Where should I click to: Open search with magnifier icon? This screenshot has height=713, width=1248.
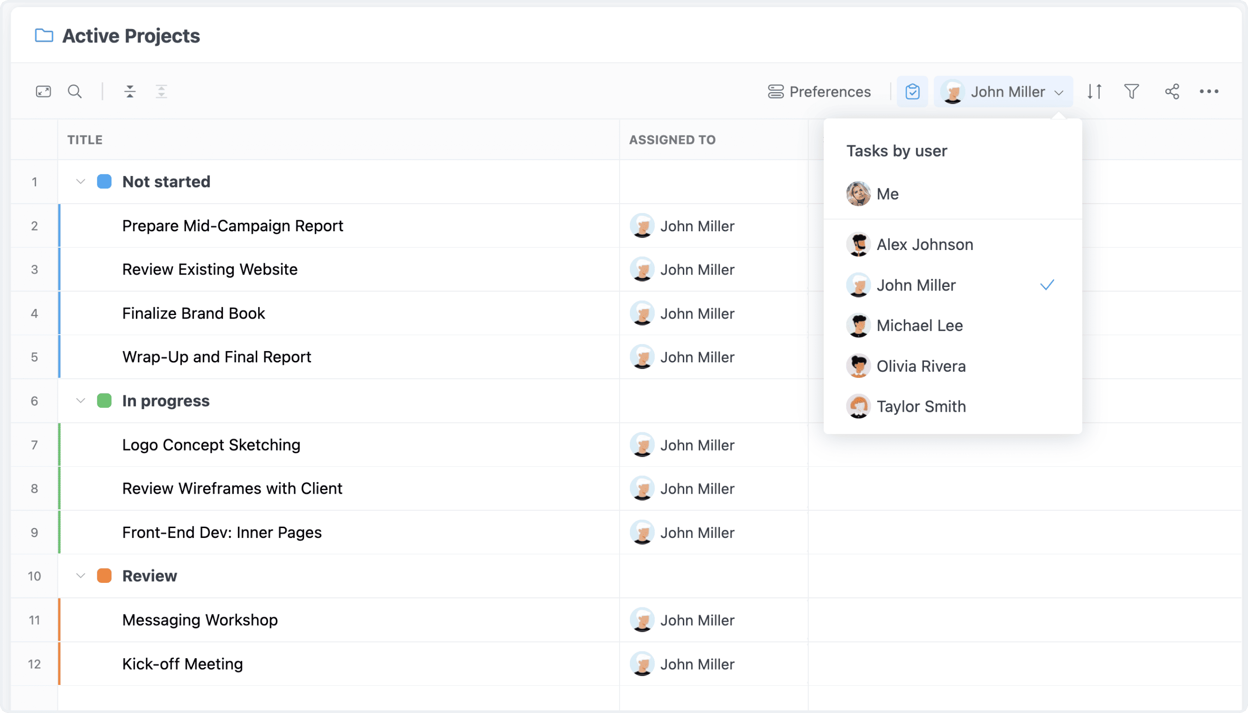[74, 91]
